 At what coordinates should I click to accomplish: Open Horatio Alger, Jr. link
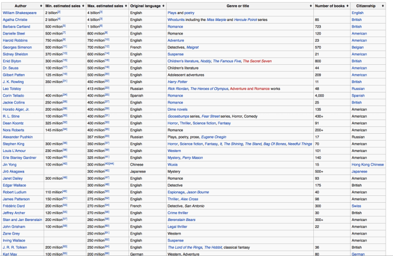[16, 109]
